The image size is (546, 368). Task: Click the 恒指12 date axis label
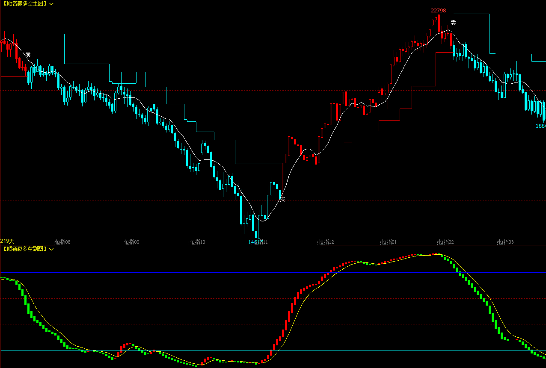tap(326, 242)
